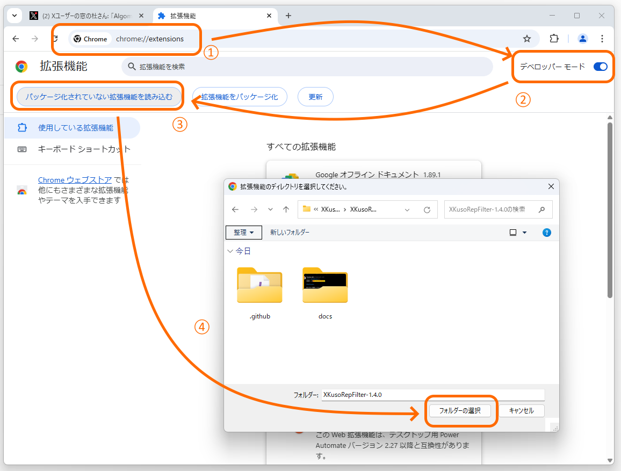Image resolution: width=621 pixels, height=471 pixels.
Task: Refresh the folder view in the dialog
Action: pos(428,209)
